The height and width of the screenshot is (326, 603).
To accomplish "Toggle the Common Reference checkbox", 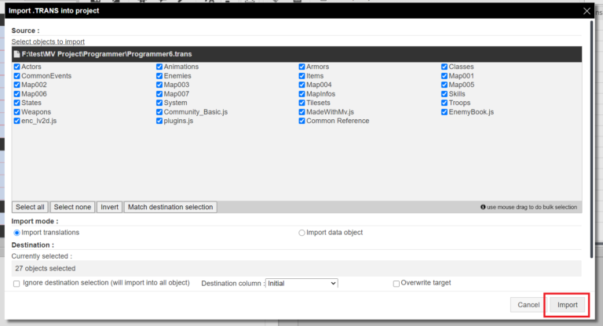I will click(301, 121).
